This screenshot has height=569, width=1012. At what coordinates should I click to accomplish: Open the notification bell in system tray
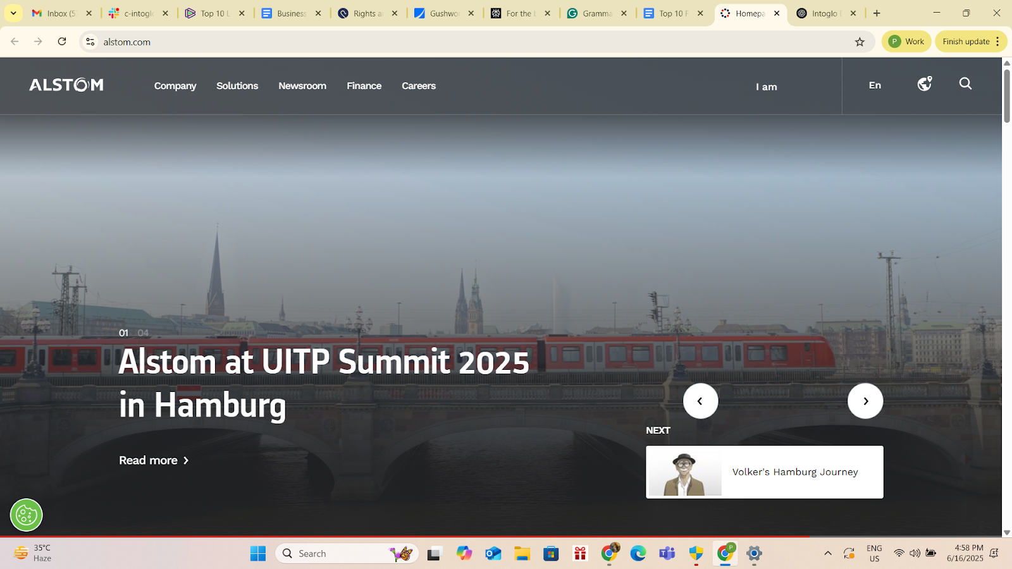click(994, 553)
